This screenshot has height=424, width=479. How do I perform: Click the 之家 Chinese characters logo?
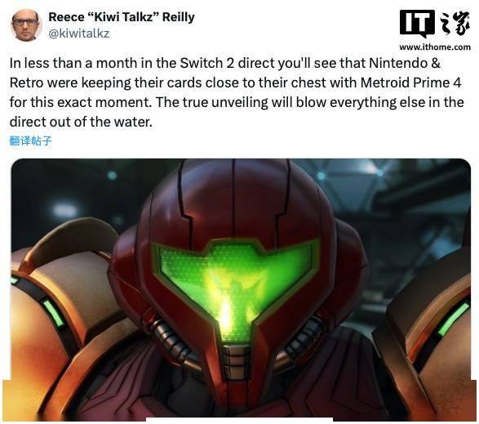455,24
